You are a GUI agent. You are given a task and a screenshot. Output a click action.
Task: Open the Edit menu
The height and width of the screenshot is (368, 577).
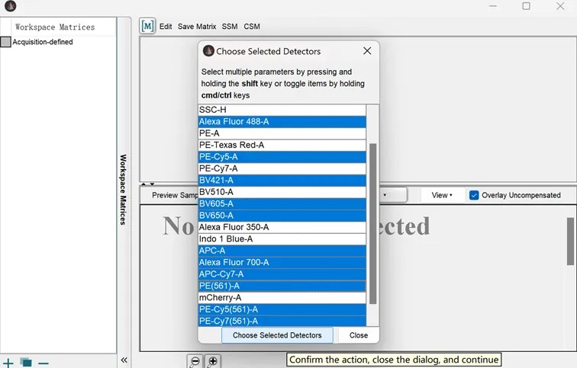point(166,27)
